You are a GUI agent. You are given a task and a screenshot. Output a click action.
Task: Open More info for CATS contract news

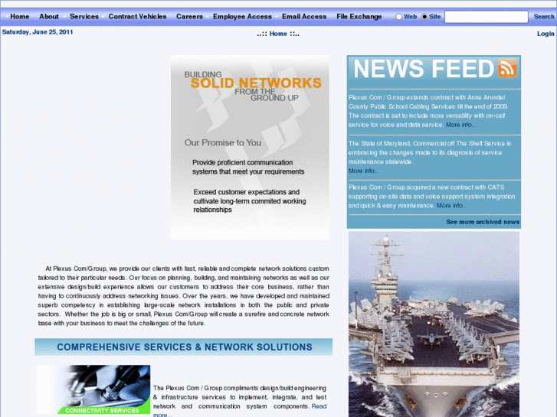[x=451, y=206]
